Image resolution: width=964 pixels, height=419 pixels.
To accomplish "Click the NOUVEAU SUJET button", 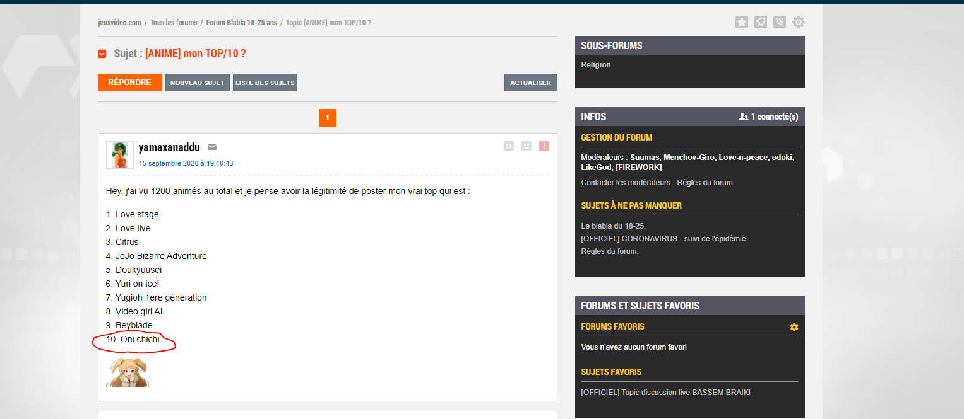I will click(198, 83).
